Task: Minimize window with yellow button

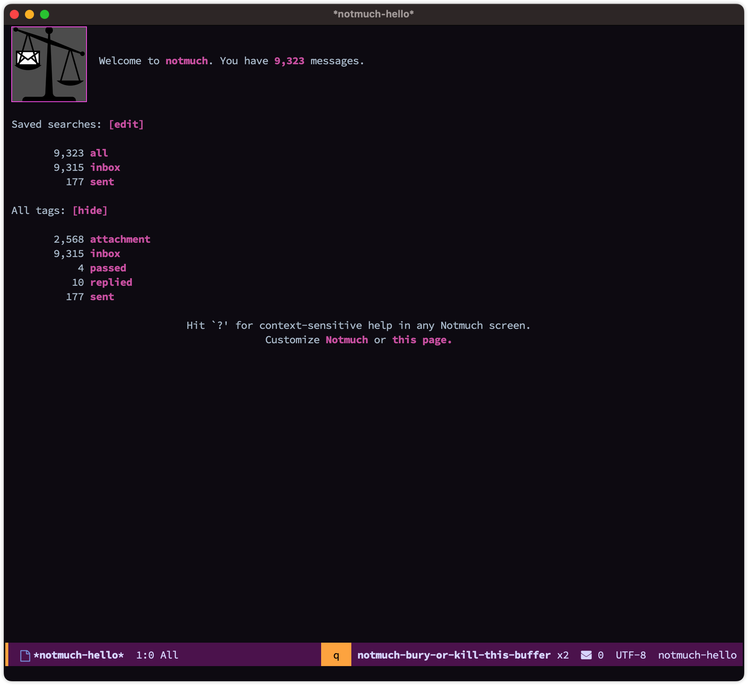Action: pyautogui.click(x=29, y=14)
